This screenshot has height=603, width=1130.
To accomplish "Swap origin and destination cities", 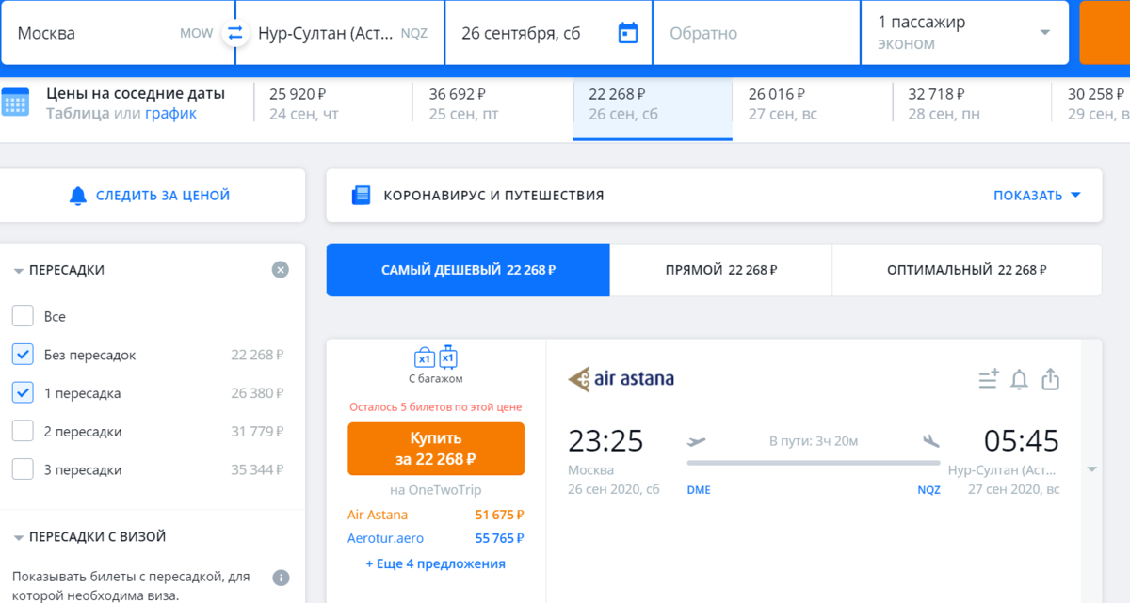I will pos(234,33).
